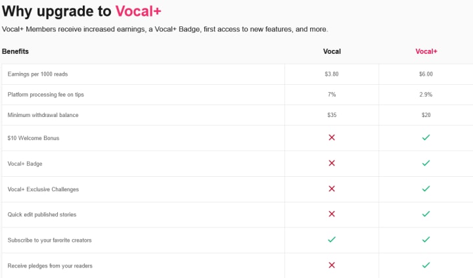Image resolution: width=473 pixels, height=278 pixels.
Task: Click Vocal column check for Subscribe to creators
Action: (332, 240)
